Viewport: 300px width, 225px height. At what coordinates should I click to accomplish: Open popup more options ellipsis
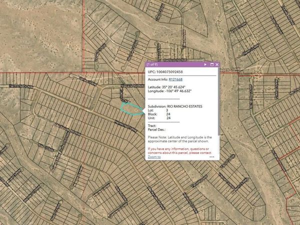[x=212, y=157]
